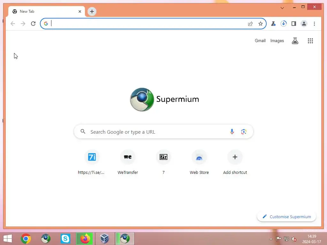Click the muted volume tray icon
The width and height of the screenshot is (327, 245).
(x=294, y=239)
